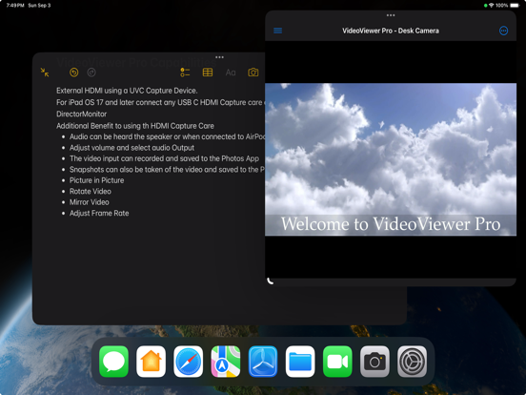Open Messages from the dock

click(x=113, y=362)
